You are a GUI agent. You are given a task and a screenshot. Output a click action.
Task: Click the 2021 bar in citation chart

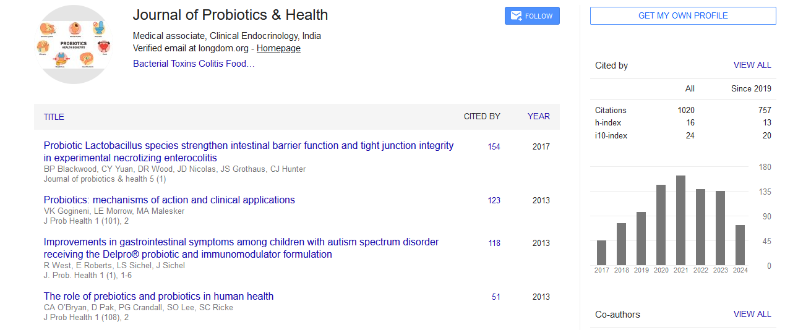pos(680,220)
